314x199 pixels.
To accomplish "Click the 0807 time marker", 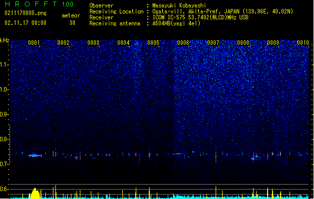I will point(213,43).
